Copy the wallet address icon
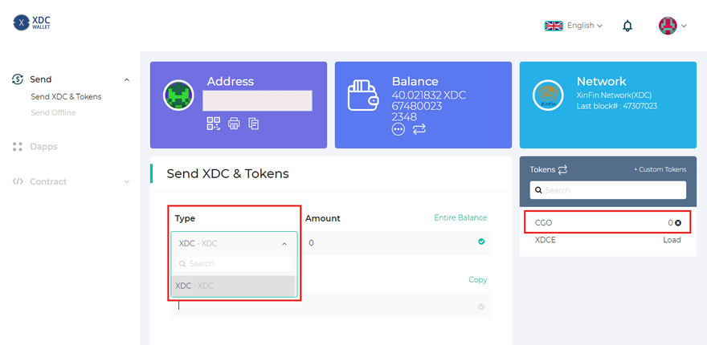The height and width of the screenshot is (345, 707). 254,124
